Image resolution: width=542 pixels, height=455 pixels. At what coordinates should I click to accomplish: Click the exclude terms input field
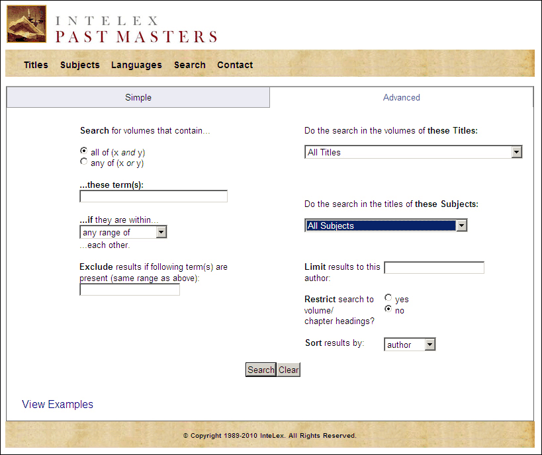[x=129, y=288]
